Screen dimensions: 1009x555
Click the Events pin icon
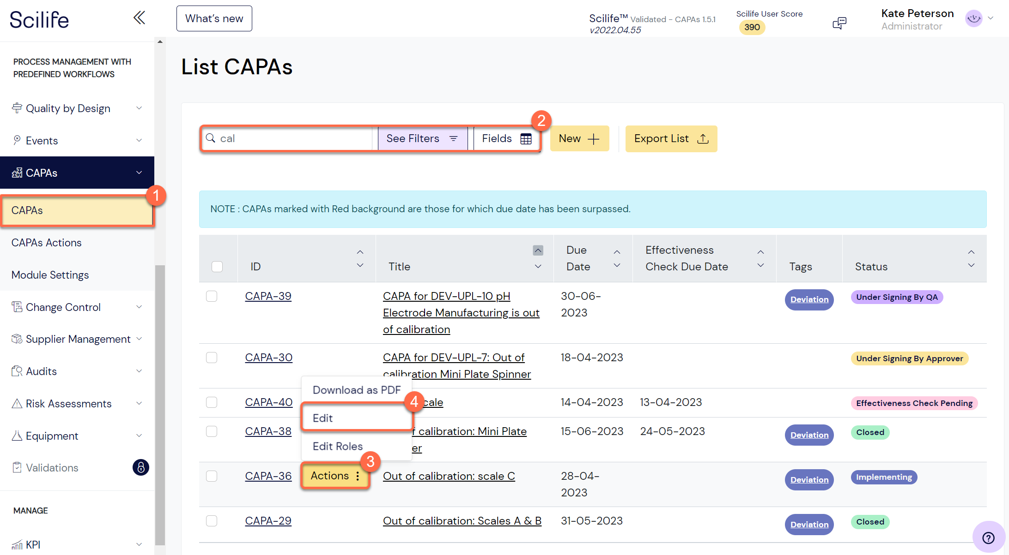pyautogui.click(x=17, y=140)
